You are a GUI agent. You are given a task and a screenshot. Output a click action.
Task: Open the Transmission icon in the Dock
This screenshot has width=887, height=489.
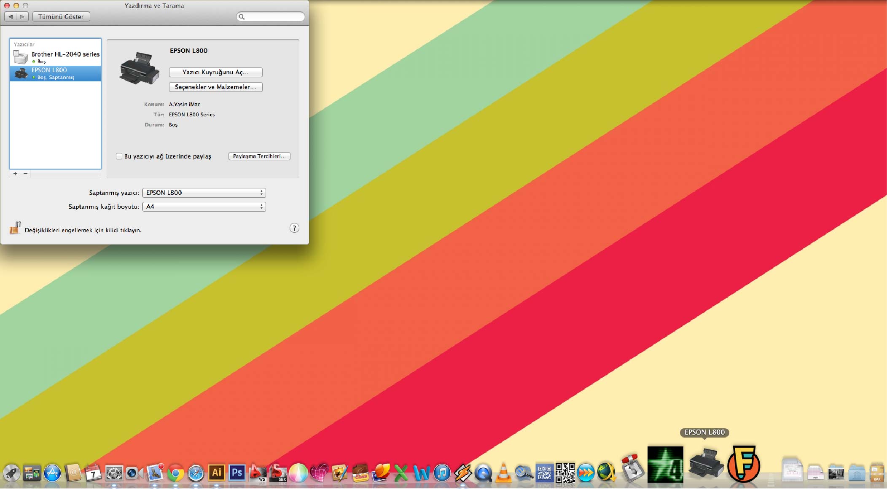632,468
